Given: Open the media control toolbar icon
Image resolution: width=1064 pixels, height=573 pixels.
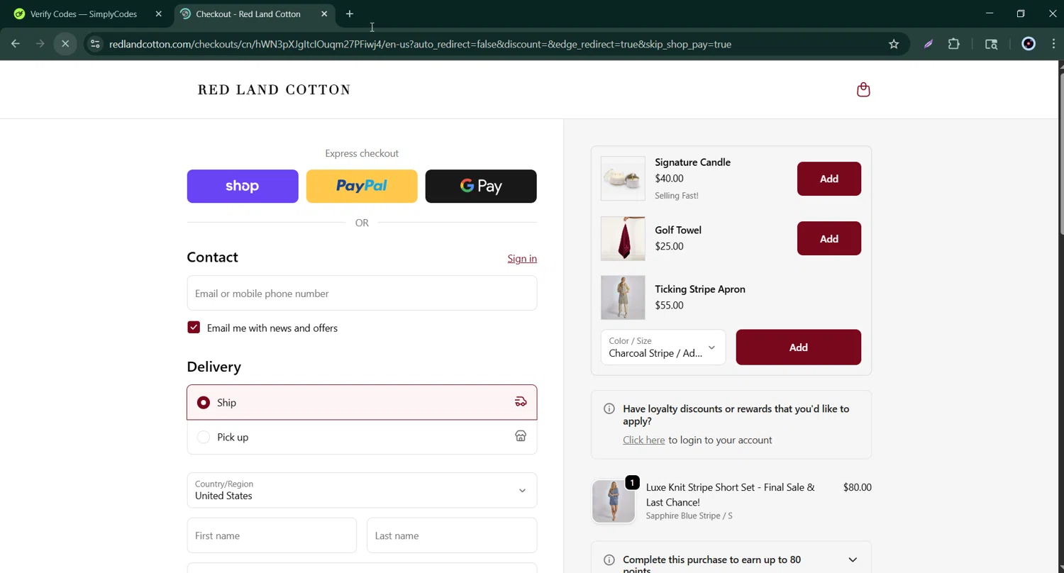Looking at the screenshot, I should 992,44.
